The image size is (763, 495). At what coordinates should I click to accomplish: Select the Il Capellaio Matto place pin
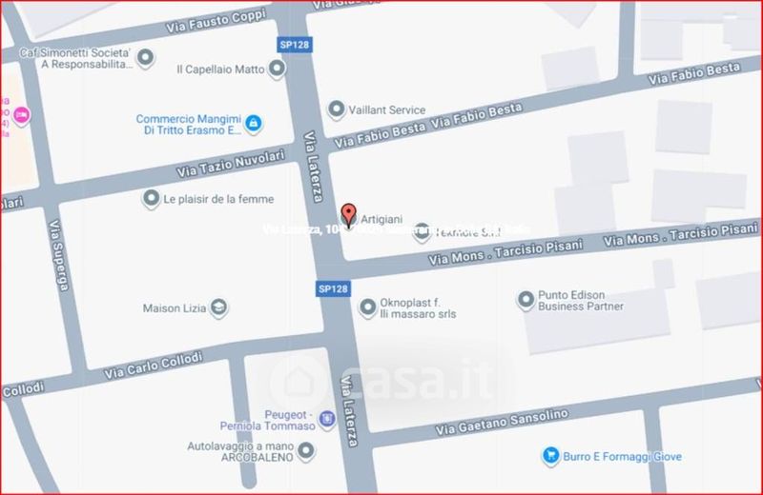(277, 69)
